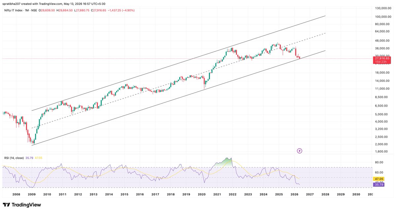Click the 38,000.00 price axis level

[382, 48]
